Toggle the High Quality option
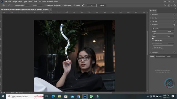The height and width of the screenshot is (99, 177). 63,5
